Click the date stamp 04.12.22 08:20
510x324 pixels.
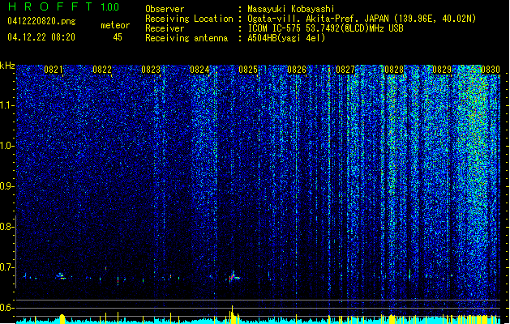(41, 36)
